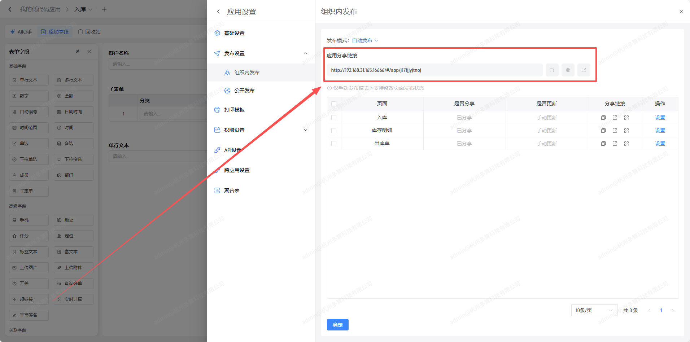Screen dimensions: 690x342
Task: Add a 上传图片 field
Action: click(29, 268)
